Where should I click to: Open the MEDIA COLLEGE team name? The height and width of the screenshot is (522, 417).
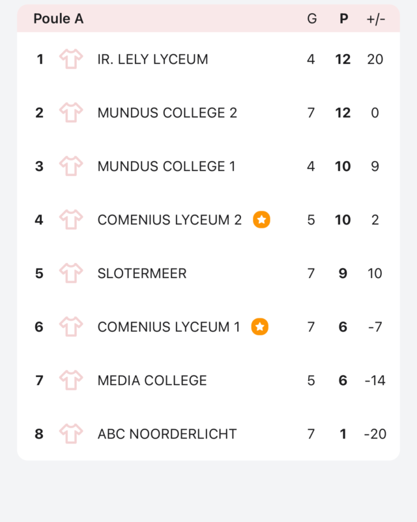point(152,380)
